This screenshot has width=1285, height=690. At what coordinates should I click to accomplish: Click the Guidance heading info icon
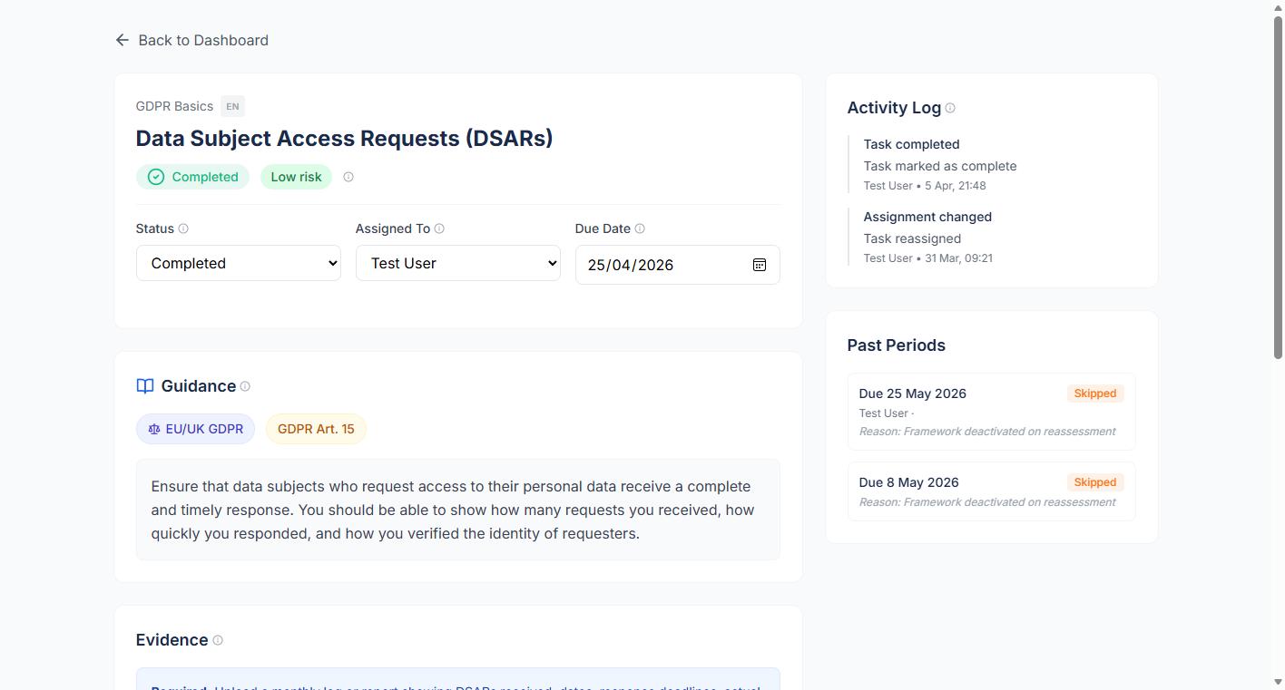click(x=245, y=386)
